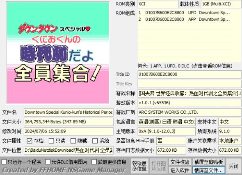
Task: Click the ROM类别 field showing XCI
Action: [x=158, y=4]
